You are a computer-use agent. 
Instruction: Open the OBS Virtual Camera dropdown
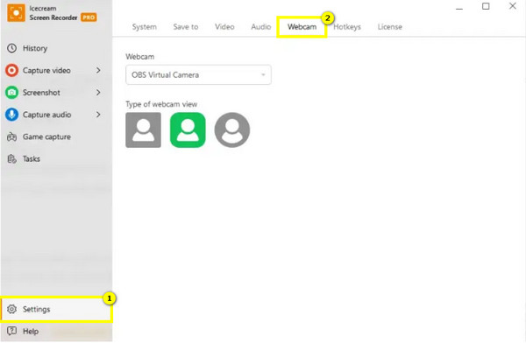pos(199,74)
